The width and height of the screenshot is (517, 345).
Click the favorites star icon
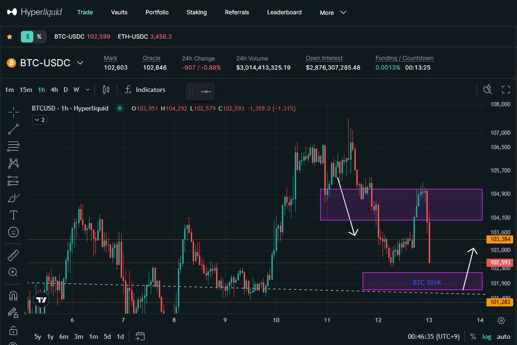click(x=10, y=37)
